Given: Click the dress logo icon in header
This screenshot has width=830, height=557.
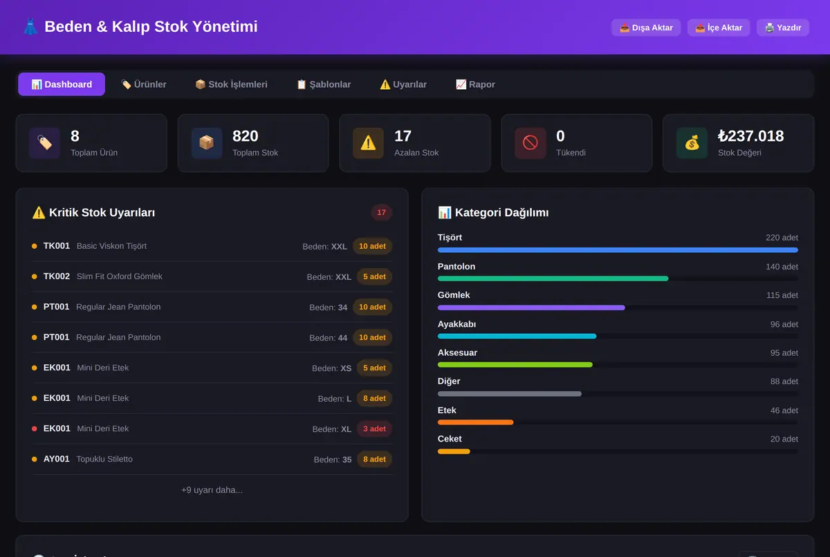Looking at the screenshot, I should click(x=30, y=27).
